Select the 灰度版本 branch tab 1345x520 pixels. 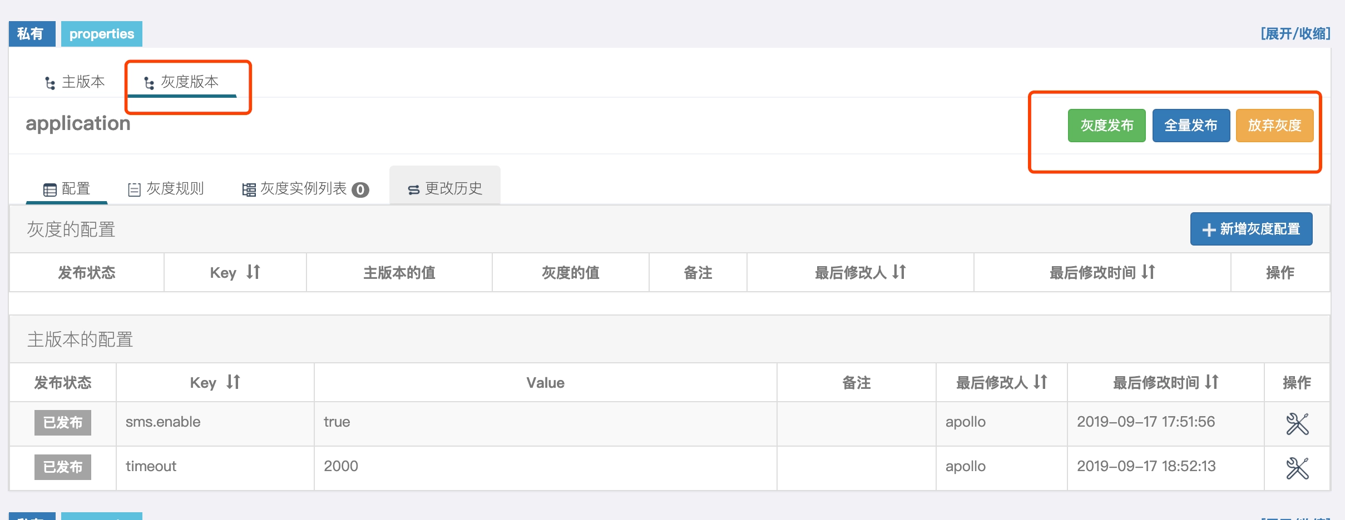pyautogui.click(x=182, y=82)
